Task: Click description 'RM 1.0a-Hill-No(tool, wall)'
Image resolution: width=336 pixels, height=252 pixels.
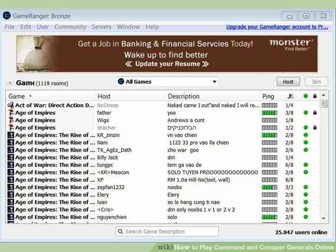Action: pyautogui.click(x=199, y=180)
